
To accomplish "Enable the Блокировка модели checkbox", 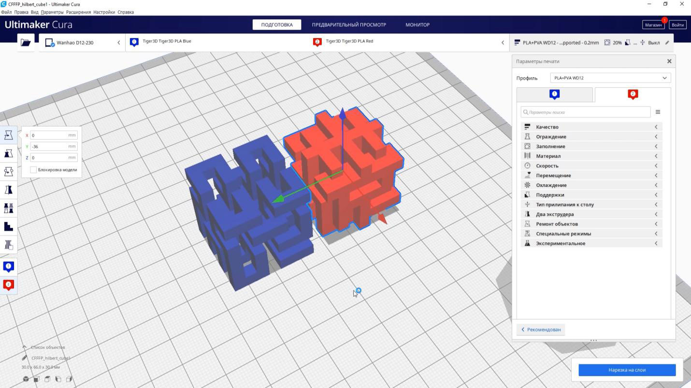I will point(33,169).
